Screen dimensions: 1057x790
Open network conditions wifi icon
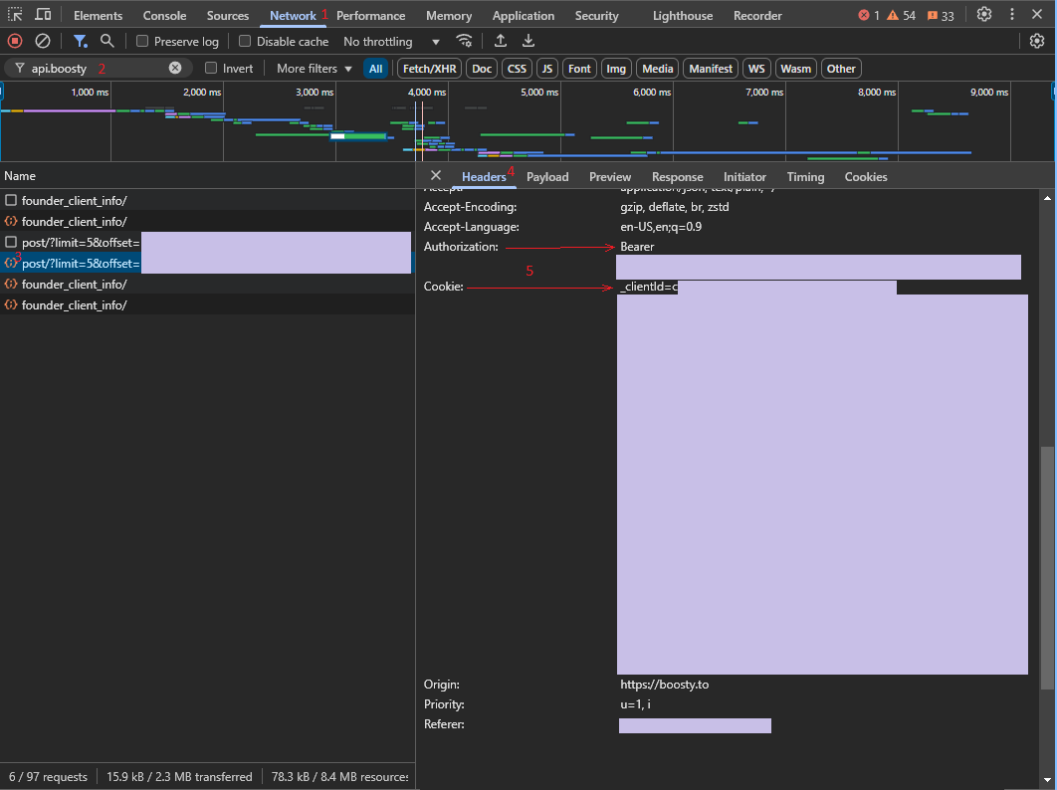tap(464, 41)
